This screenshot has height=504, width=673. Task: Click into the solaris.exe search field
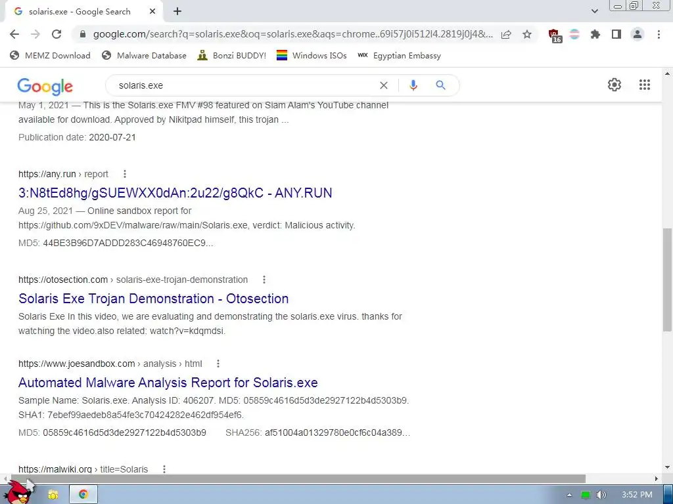[244, 85]
